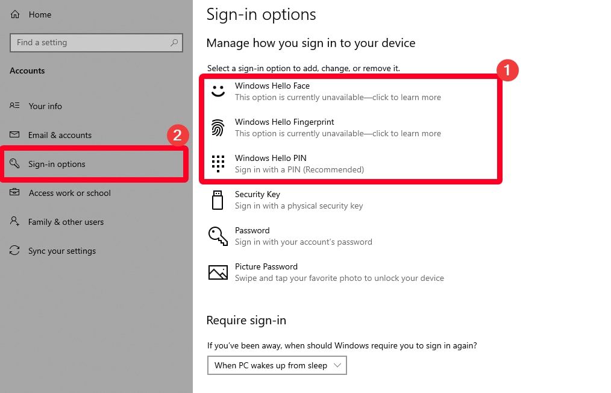The height and width of the screenshot is (393, 611).
Task: Click the Windows Hello Face learn more text
Action: [339, 96]
